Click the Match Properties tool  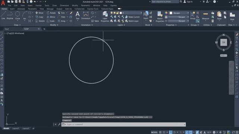click(160, 16)
